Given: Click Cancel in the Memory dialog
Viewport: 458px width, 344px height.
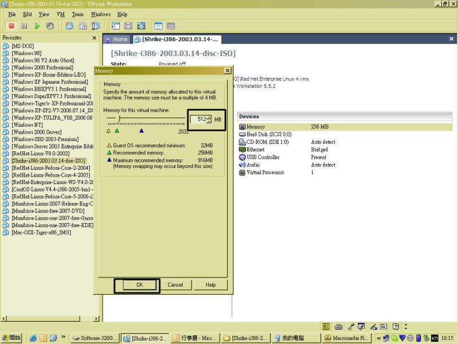Looking at the screenshot, I should click(x=175, y=285).
